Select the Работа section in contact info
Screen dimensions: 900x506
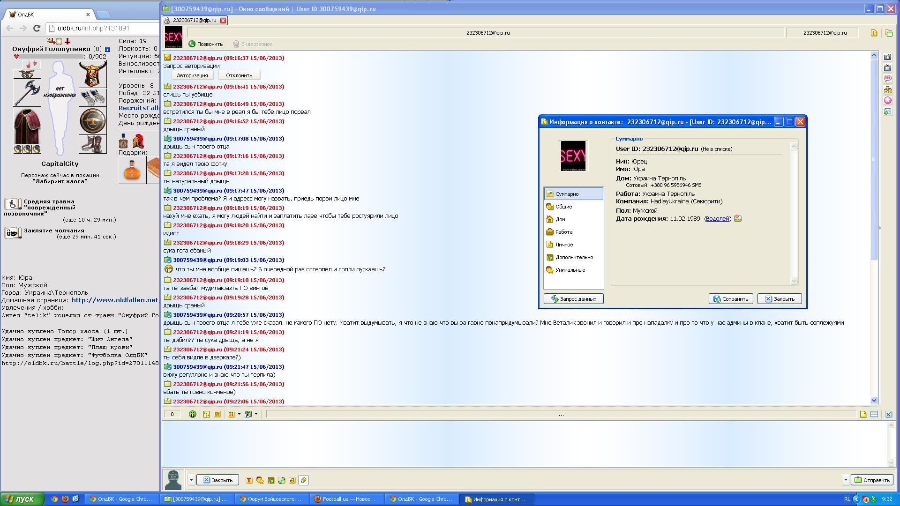click(x=563, y=232)
